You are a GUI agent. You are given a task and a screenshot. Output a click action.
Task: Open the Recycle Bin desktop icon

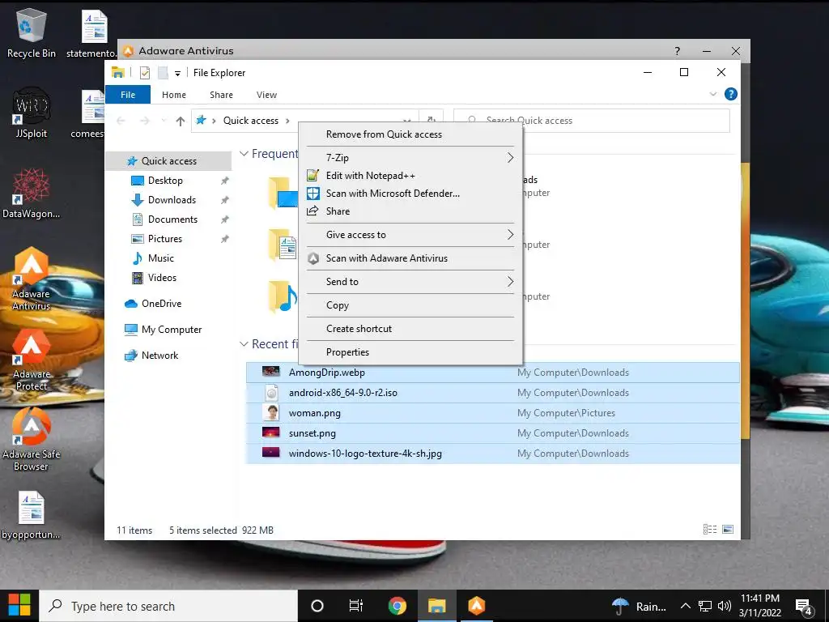tap(32, 33)
